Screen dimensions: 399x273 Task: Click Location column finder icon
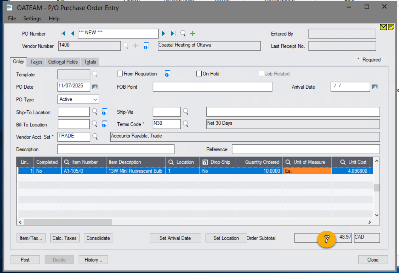pos(171,162)
